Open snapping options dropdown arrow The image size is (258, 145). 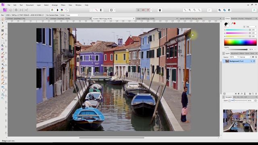pyautogui.click(x=151, y=10)
